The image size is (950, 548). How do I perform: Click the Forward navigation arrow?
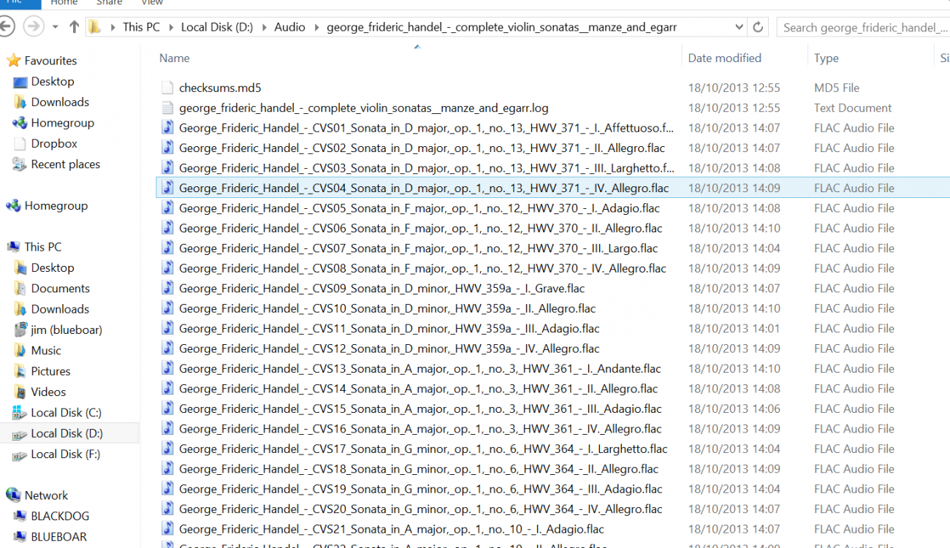(x=33, y=27)
